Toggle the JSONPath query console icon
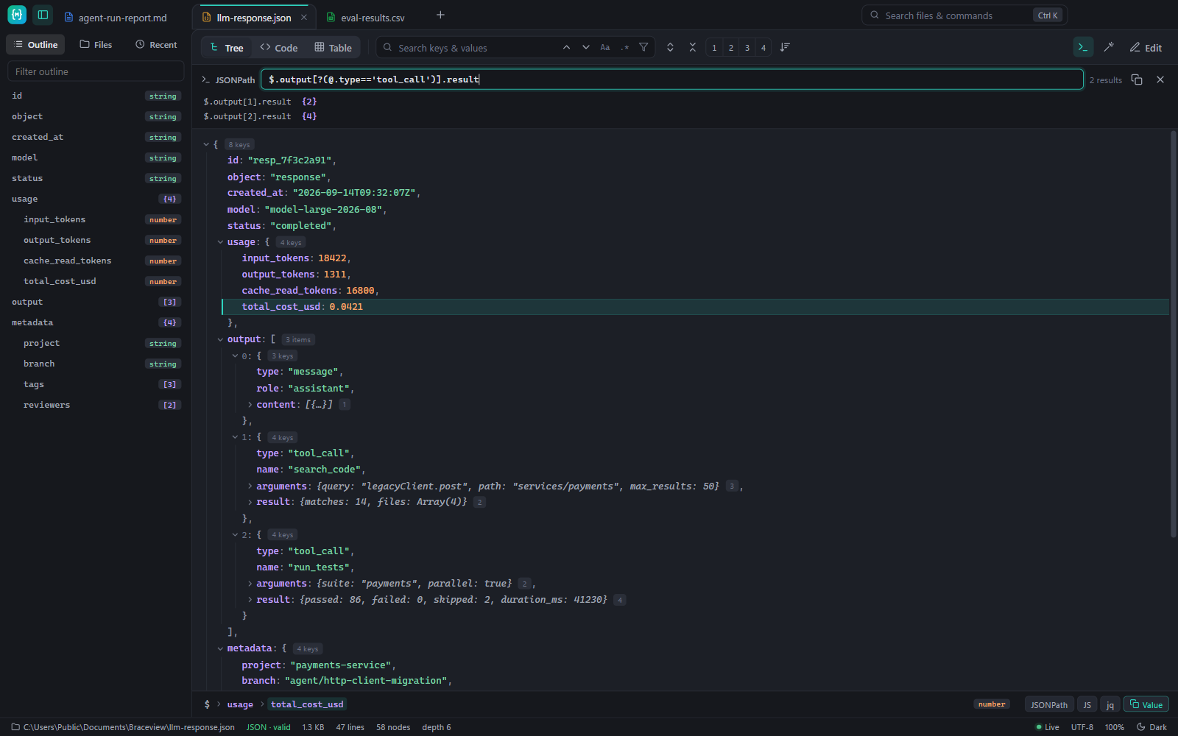Viewport: 1178px width, 736px height. click(x=1083, y=47)
